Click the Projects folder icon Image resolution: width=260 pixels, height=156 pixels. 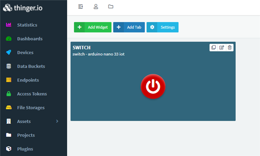(x=9, y=135)
